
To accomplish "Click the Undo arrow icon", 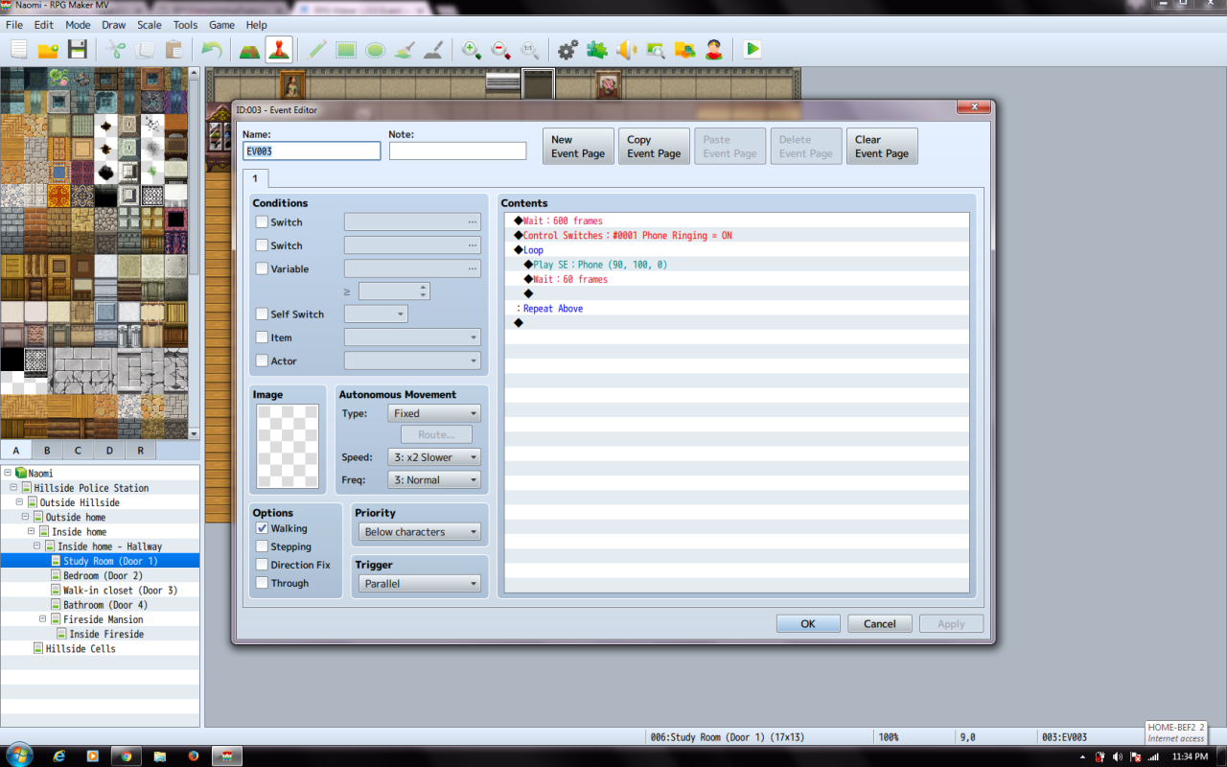I will (x=212, y=50).
